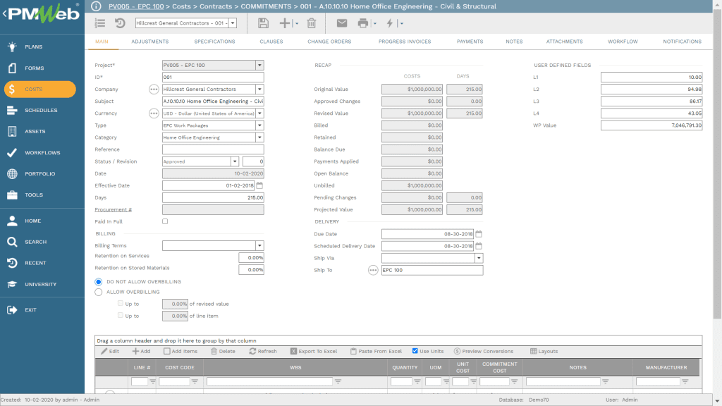Select Allow Overbilling radio button

click(99, 292)
